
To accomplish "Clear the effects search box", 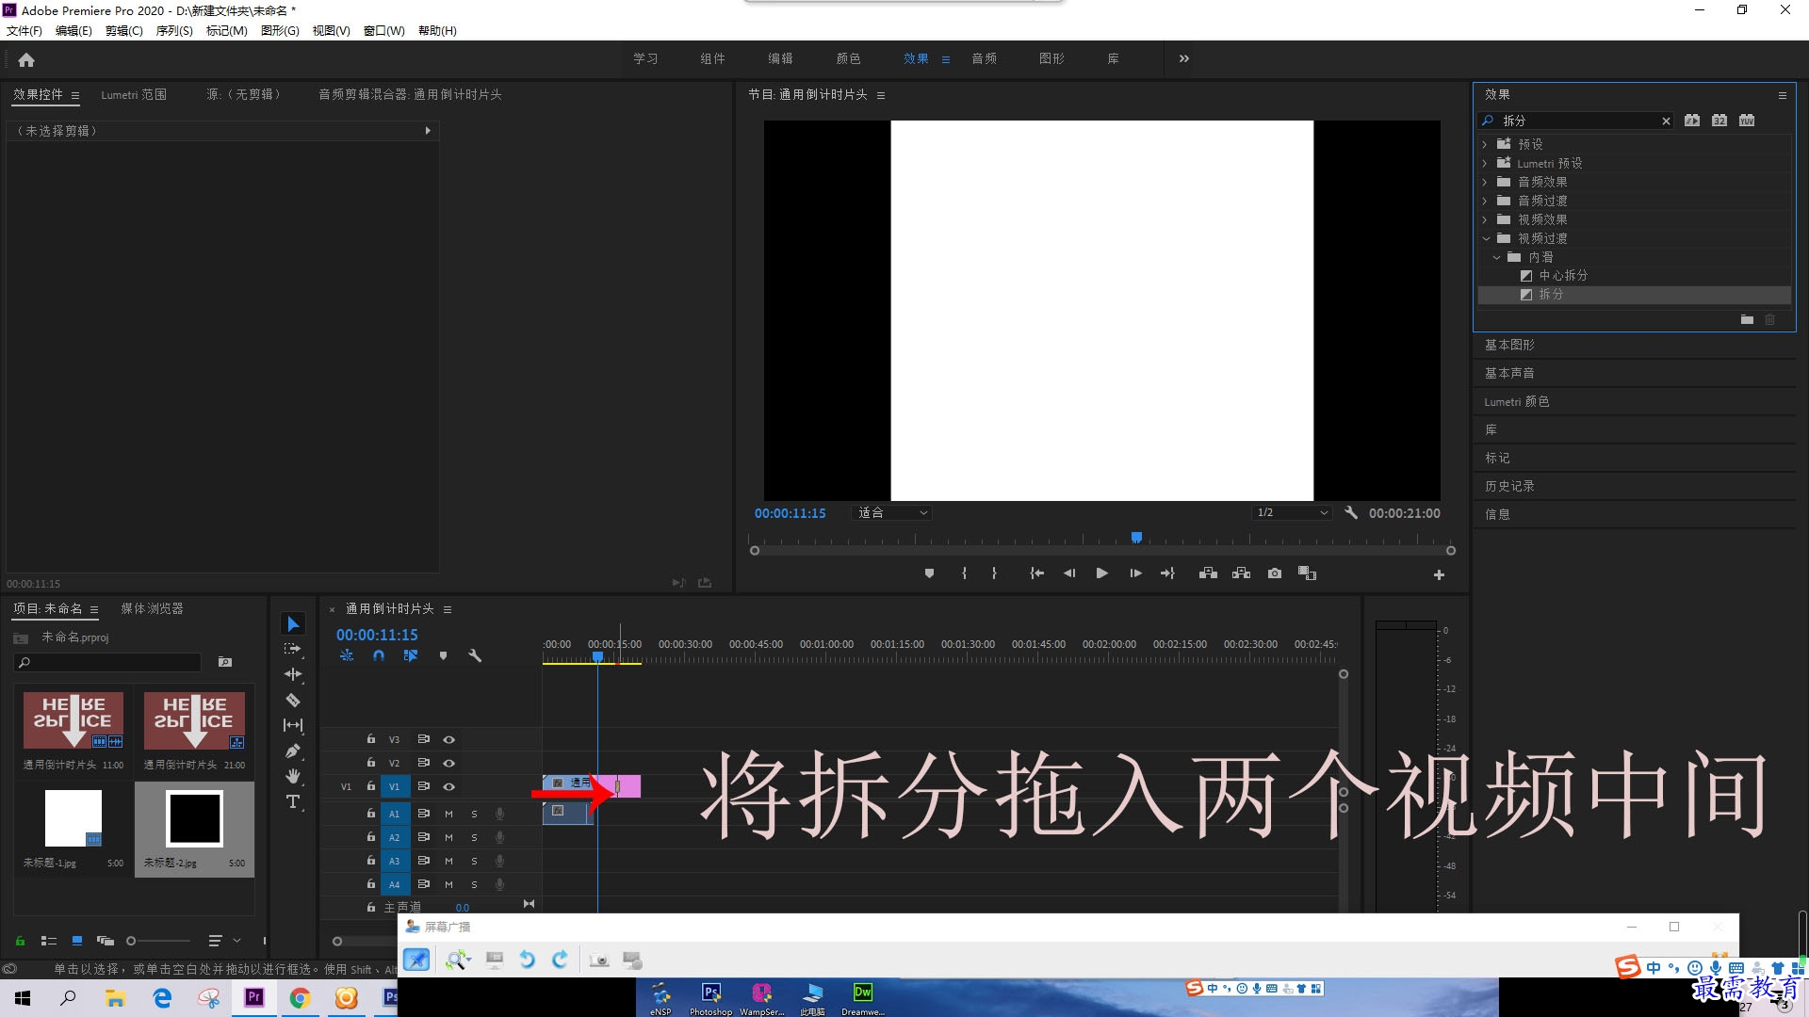I will pos(1666,121).
